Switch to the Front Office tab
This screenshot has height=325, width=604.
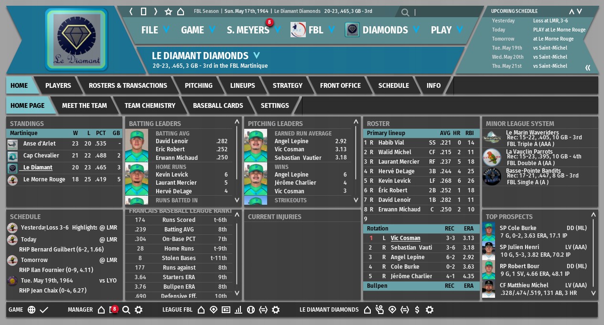(x=340, y=85)
